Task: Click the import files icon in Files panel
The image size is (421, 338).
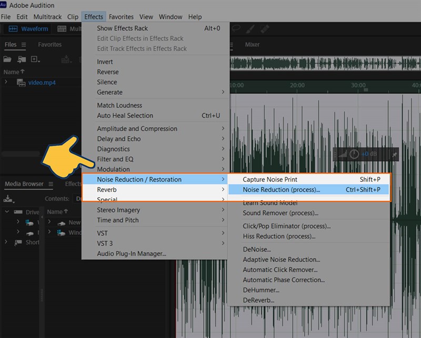Action: (22, 59)
